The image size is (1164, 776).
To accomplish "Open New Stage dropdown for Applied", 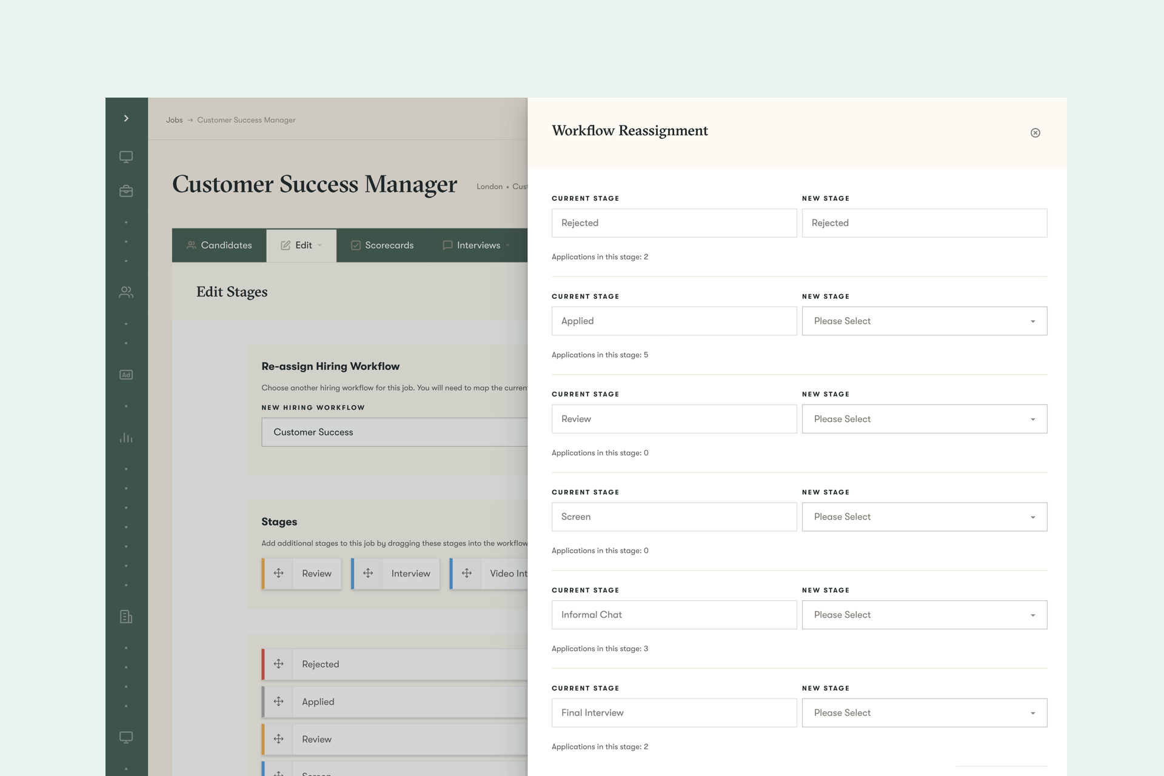I will [924, 321].
